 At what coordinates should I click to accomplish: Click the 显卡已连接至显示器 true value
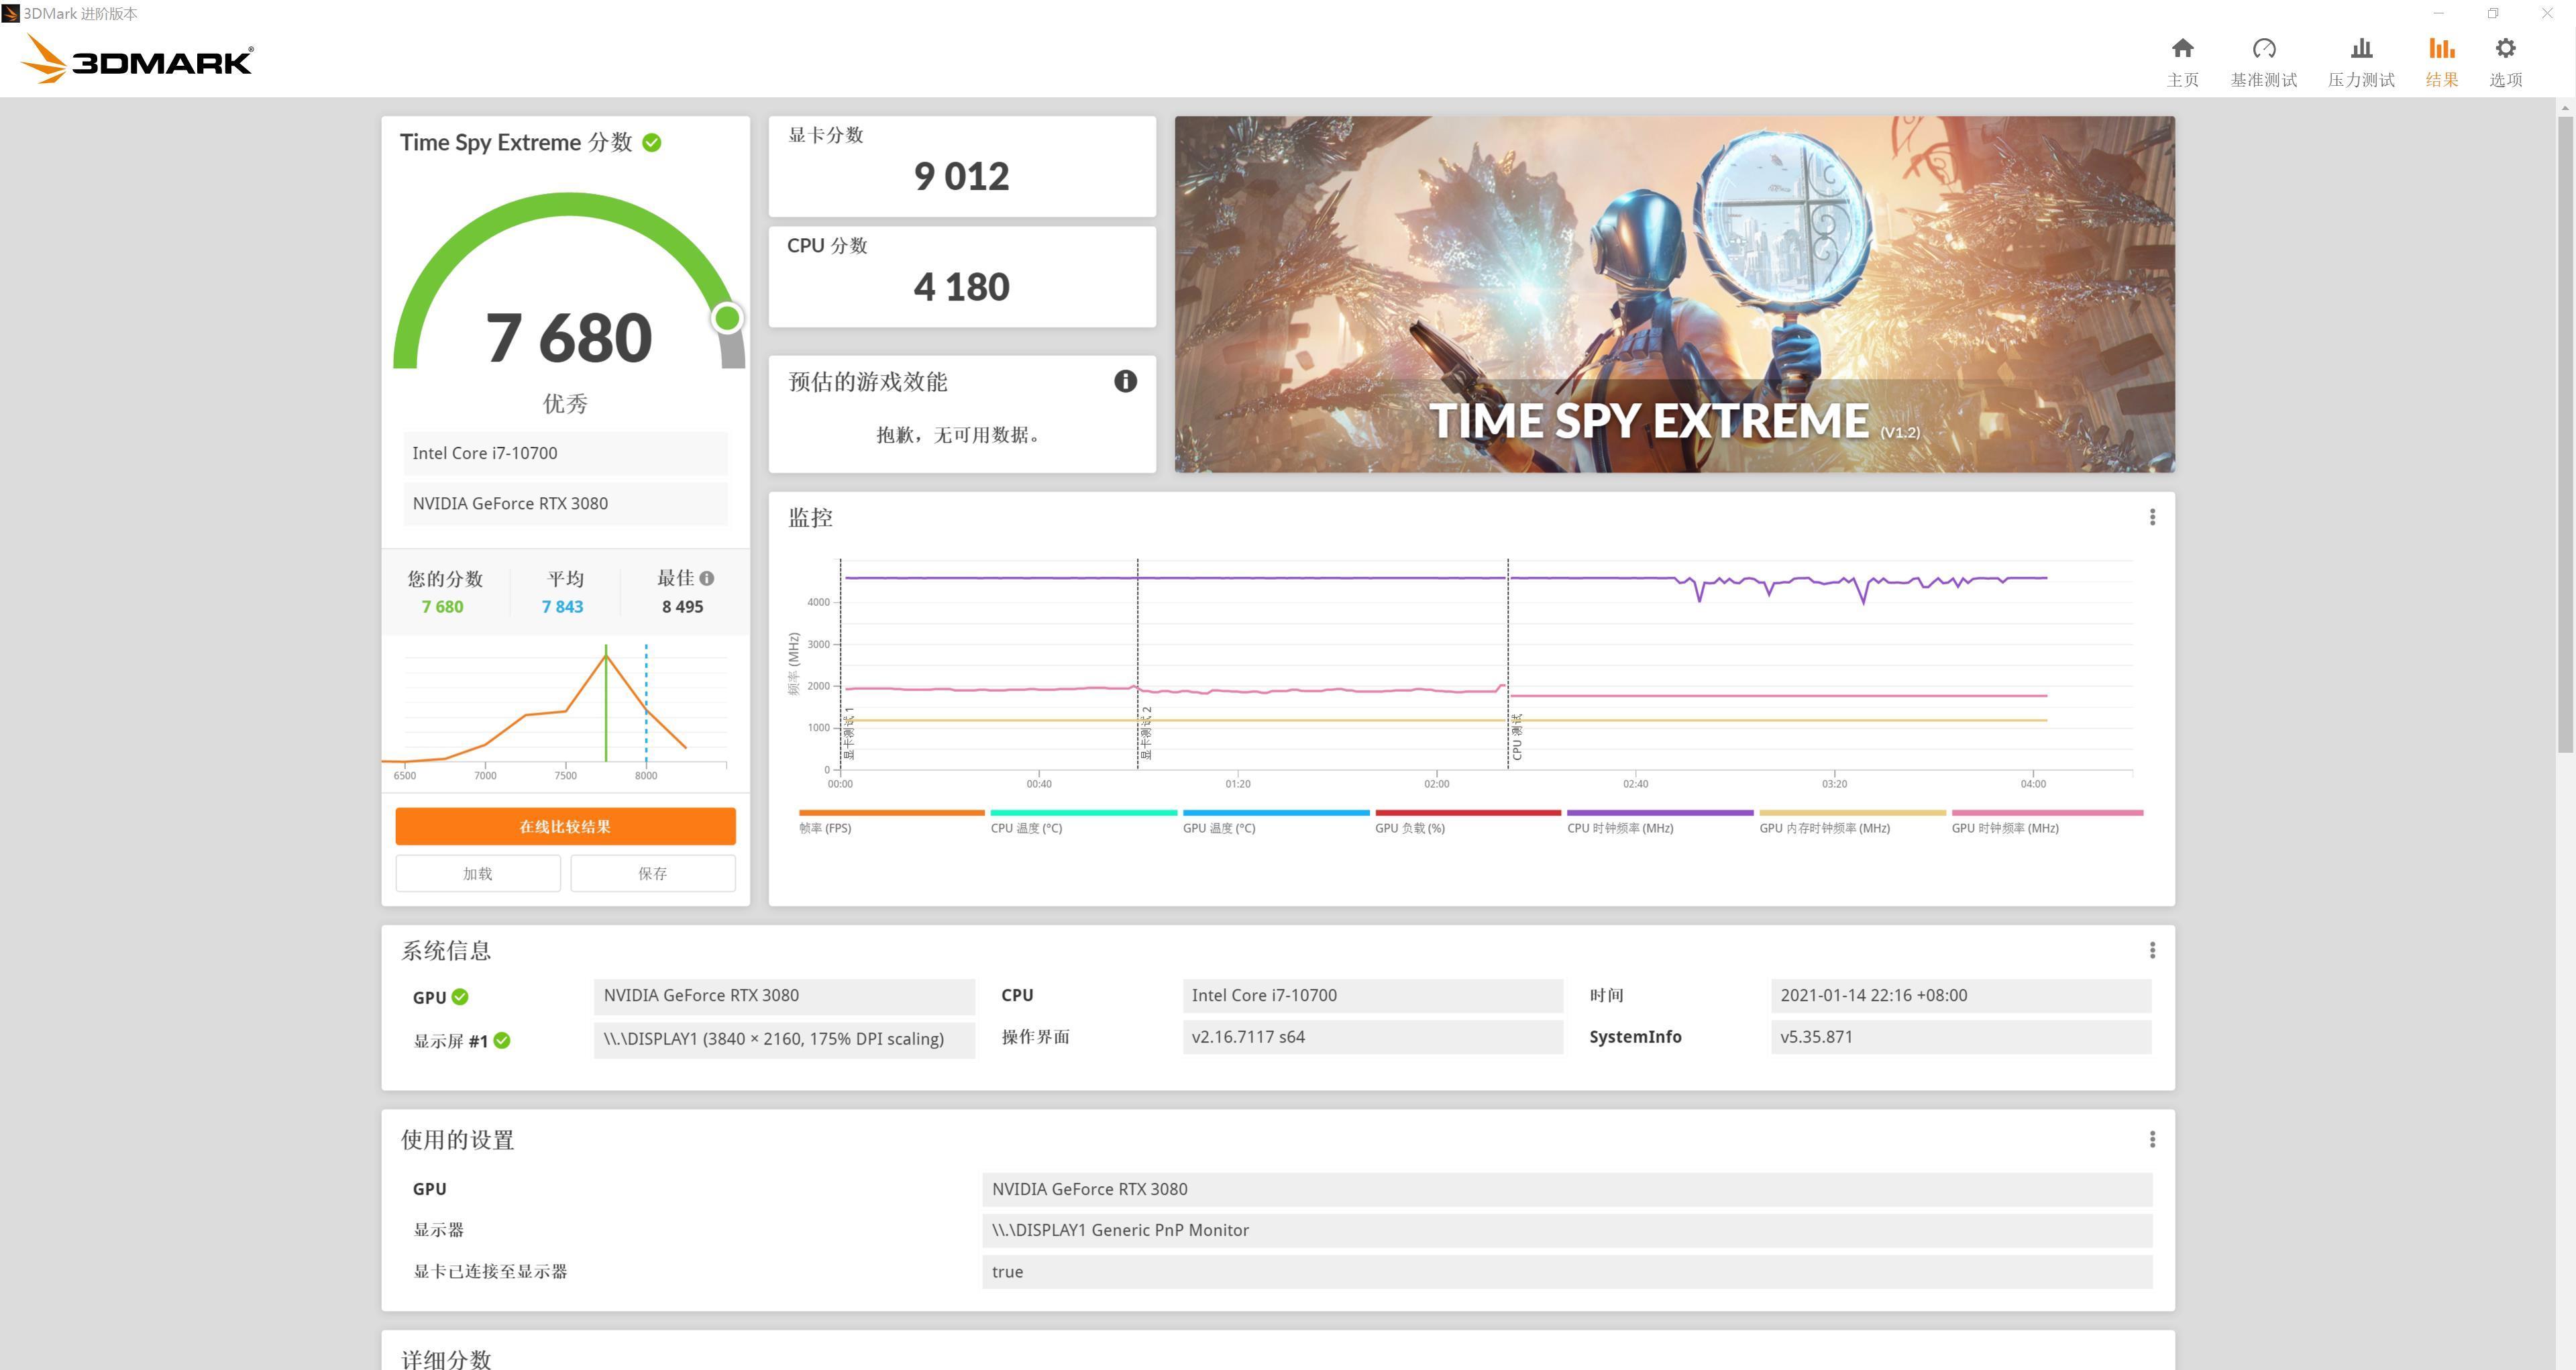[x=1566, y=1272]
